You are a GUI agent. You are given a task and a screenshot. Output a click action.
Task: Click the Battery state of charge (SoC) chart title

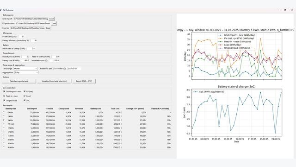[236, 87]
